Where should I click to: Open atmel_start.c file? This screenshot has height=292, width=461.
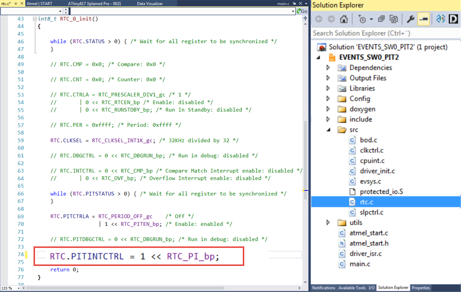[x=369, y=233]
